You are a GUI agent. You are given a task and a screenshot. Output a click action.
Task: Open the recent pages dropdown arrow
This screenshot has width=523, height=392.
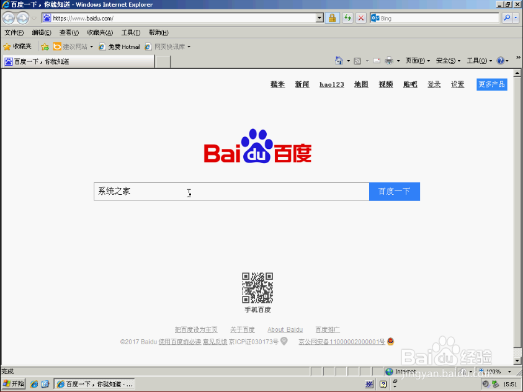(x=34, y=19)
